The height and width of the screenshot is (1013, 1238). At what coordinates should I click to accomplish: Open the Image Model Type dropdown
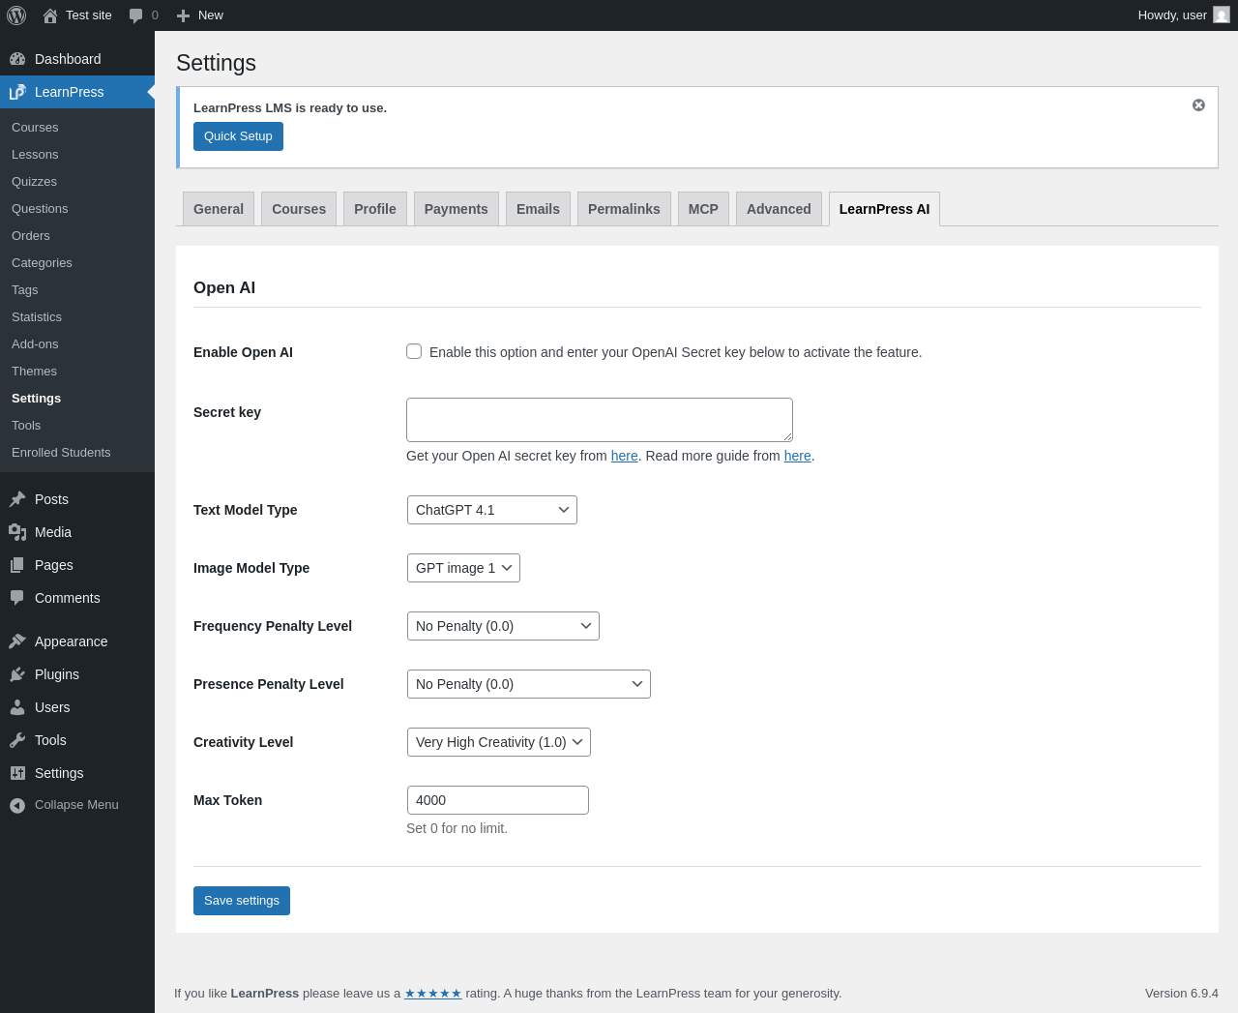[463, 568]
